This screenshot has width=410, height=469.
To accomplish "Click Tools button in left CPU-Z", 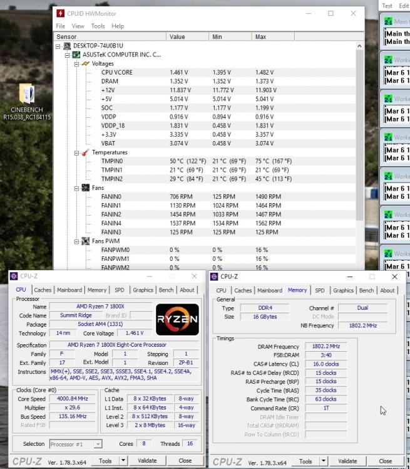I will [x=105, y=461].
